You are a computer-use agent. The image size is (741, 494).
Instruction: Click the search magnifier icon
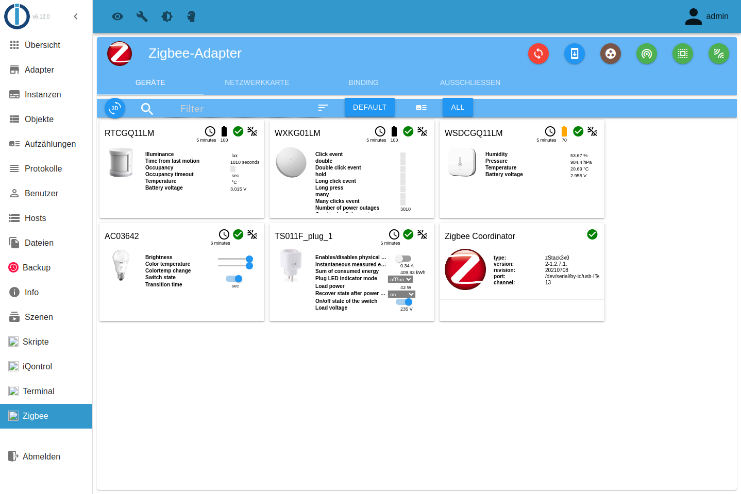point(147,109)
